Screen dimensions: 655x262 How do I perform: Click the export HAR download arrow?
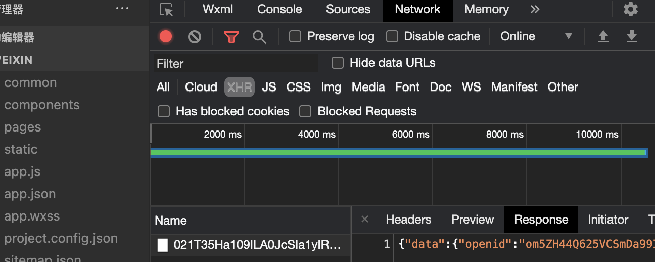[x=631, y=36]
